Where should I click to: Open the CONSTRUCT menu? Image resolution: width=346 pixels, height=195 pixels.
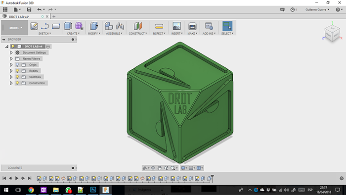pyautogui.click(x=138, y=33)
